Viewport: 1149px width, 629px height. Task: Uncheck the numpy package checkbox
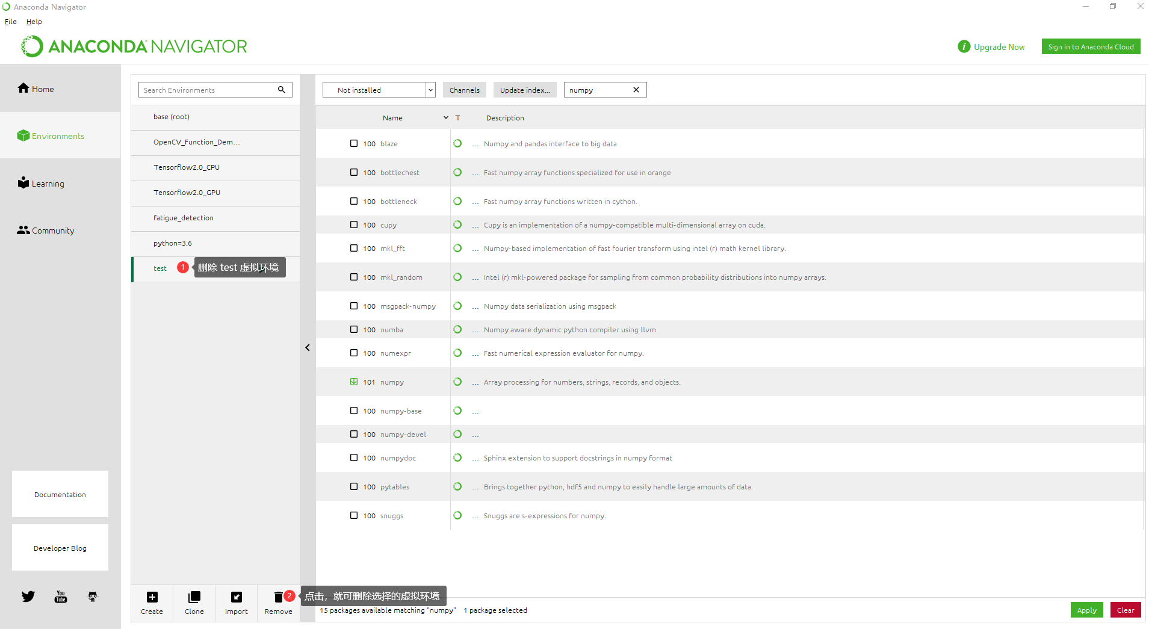coord(354,382)
